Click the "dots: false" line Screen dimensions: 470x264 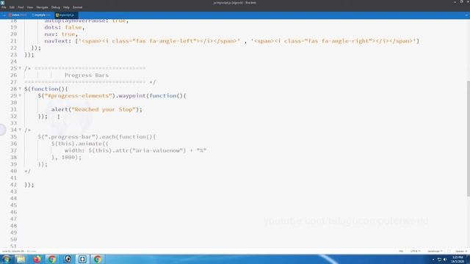pyautogui.click(x=65, y=27)
